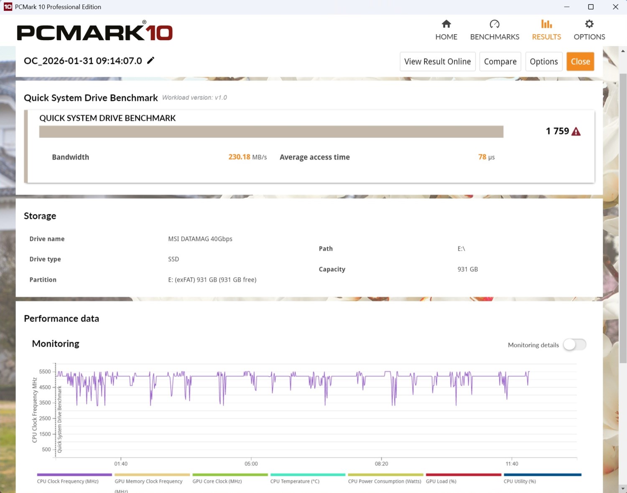
Task: Click the vertical scrollbar thumb
Action: 623,217
